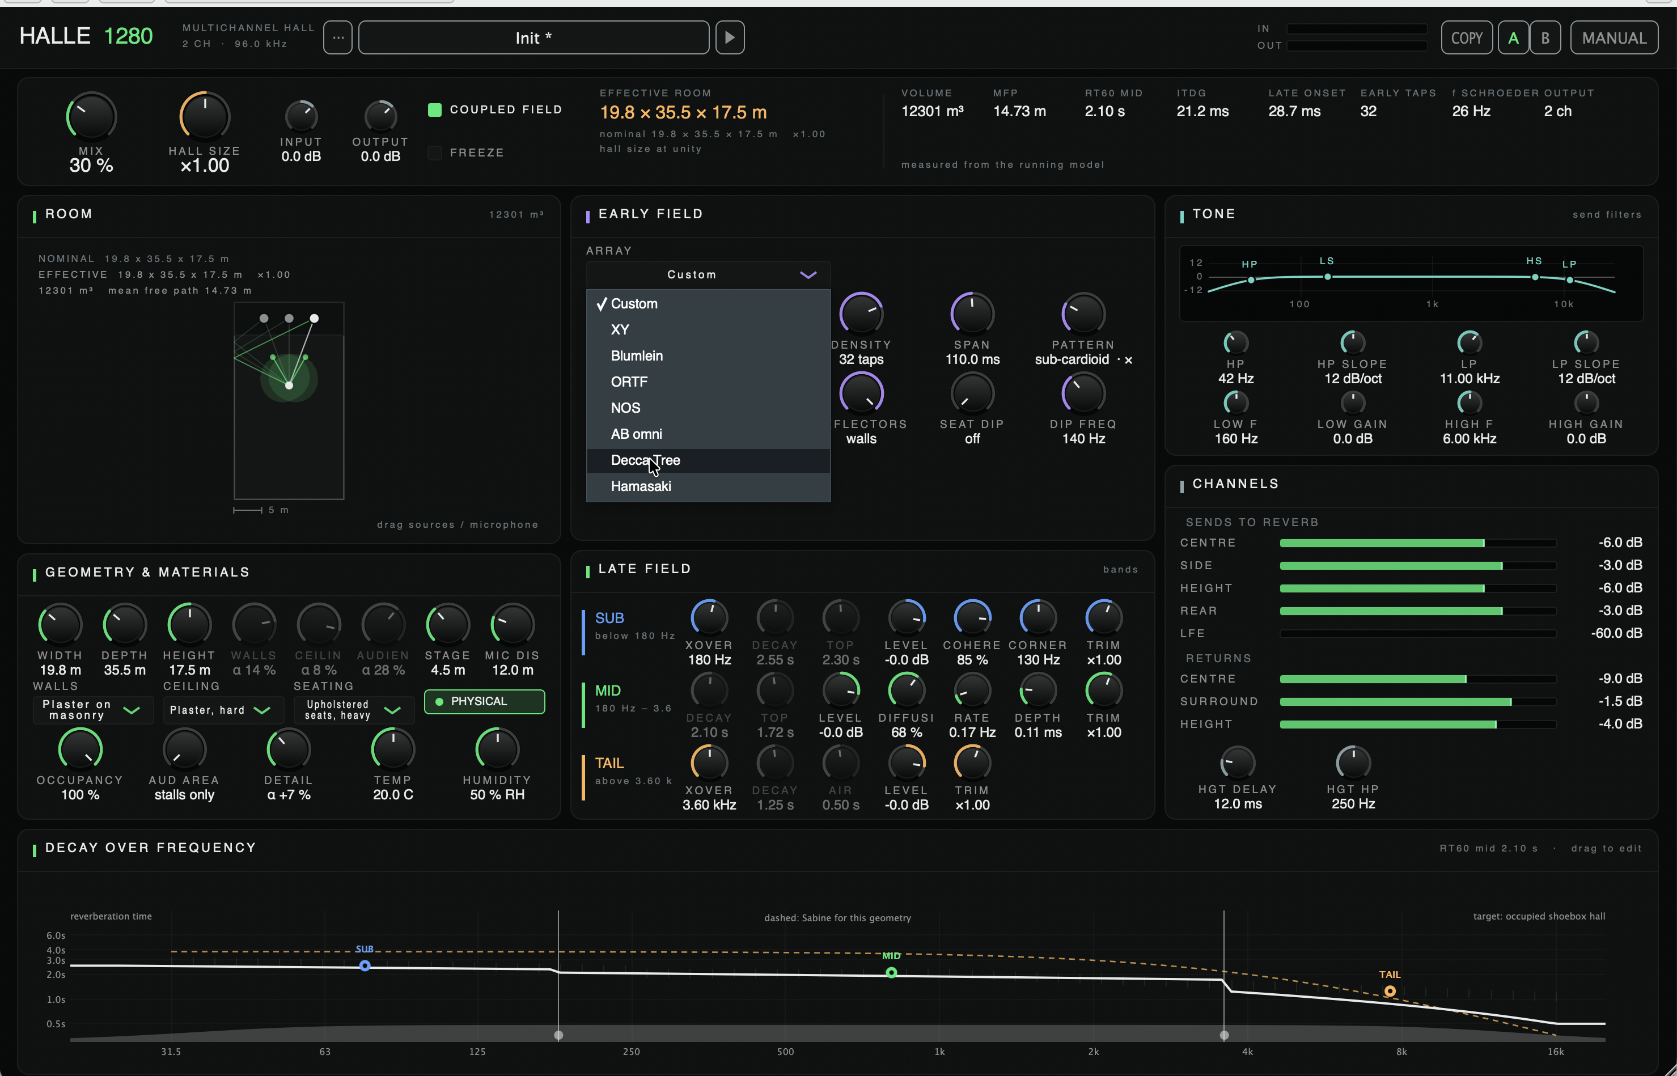Screen dimensions: 1677x1076
Task: Click the next preset arrow button
Action: point(730,38)
